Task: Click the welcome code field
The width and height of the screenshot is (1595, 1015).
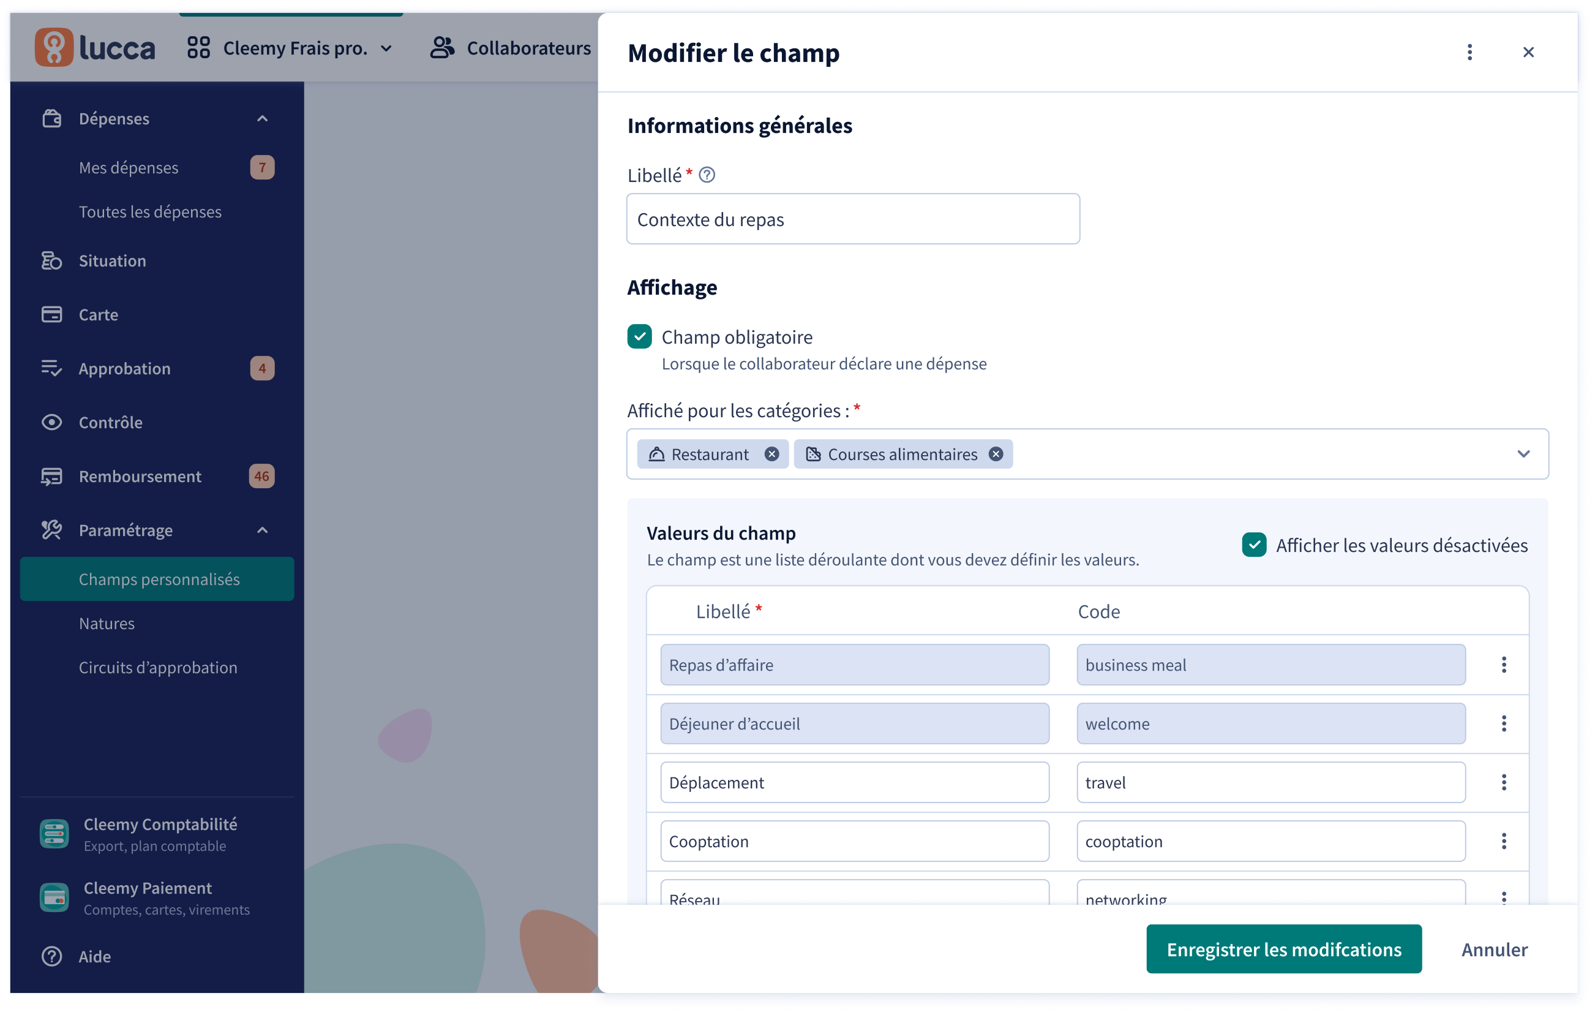Action: pyautogui.click(x=1270, y=723)
